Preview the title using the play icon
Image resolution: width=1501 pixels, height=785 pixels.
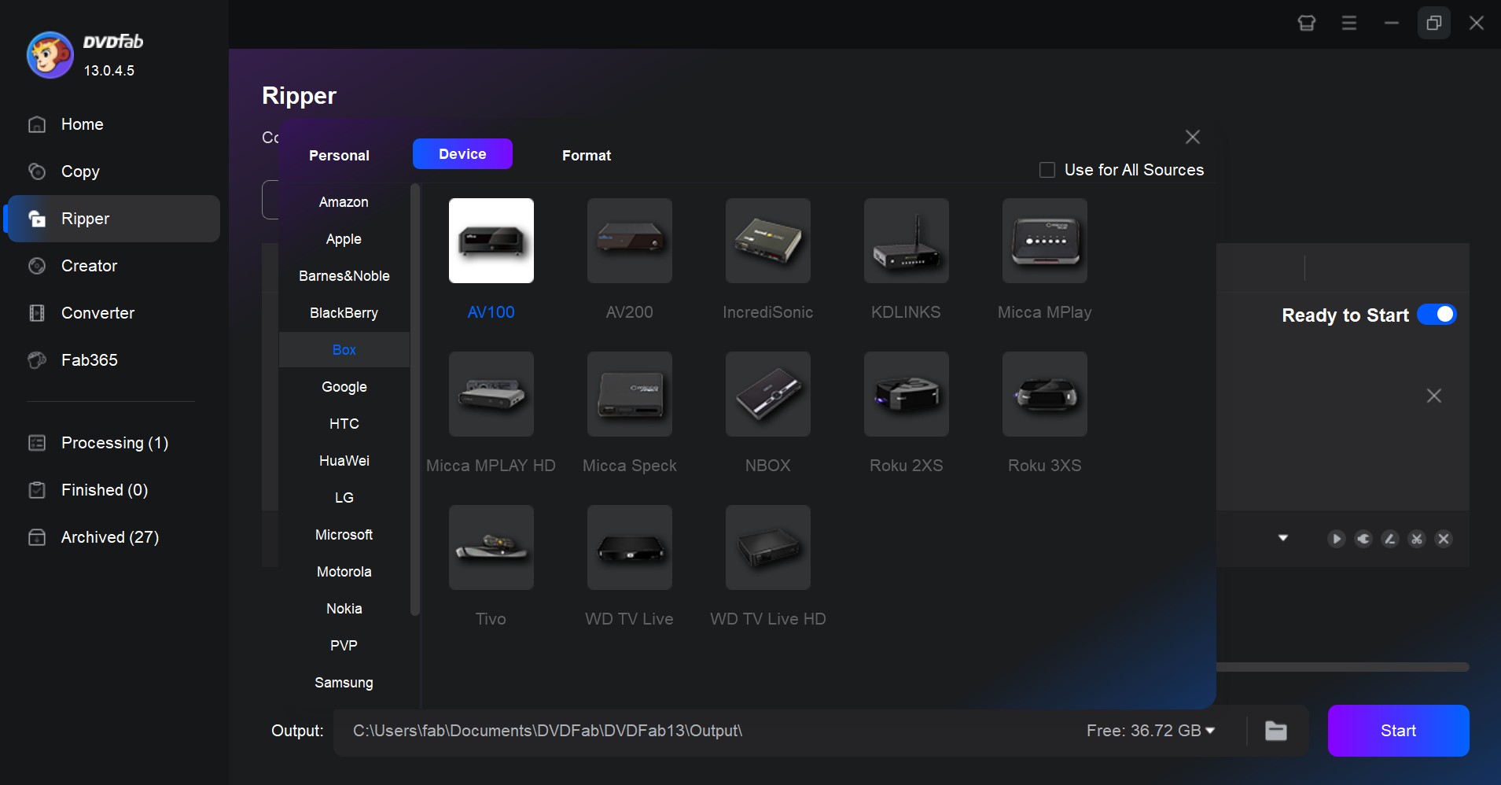click(1337, 539)
